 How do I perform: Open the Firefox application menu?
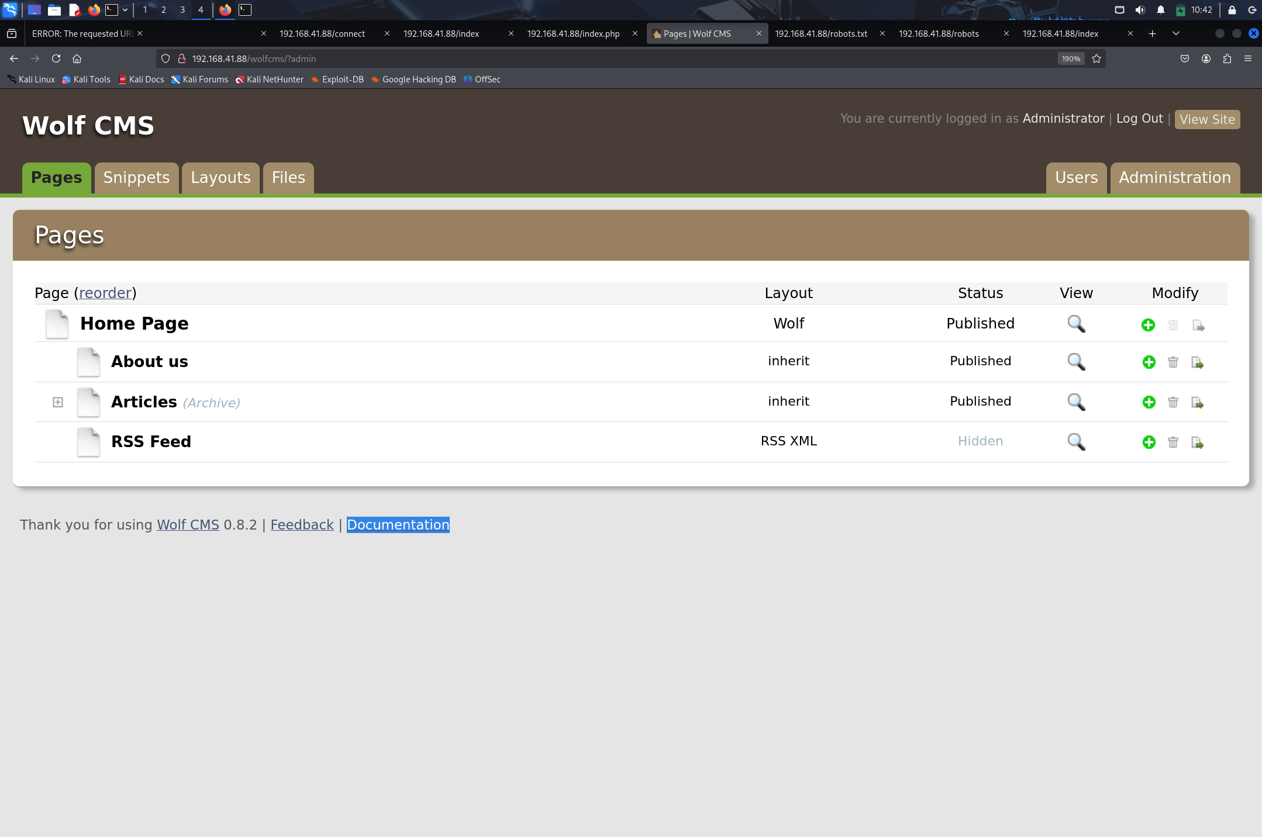[x=1247, y=58]
